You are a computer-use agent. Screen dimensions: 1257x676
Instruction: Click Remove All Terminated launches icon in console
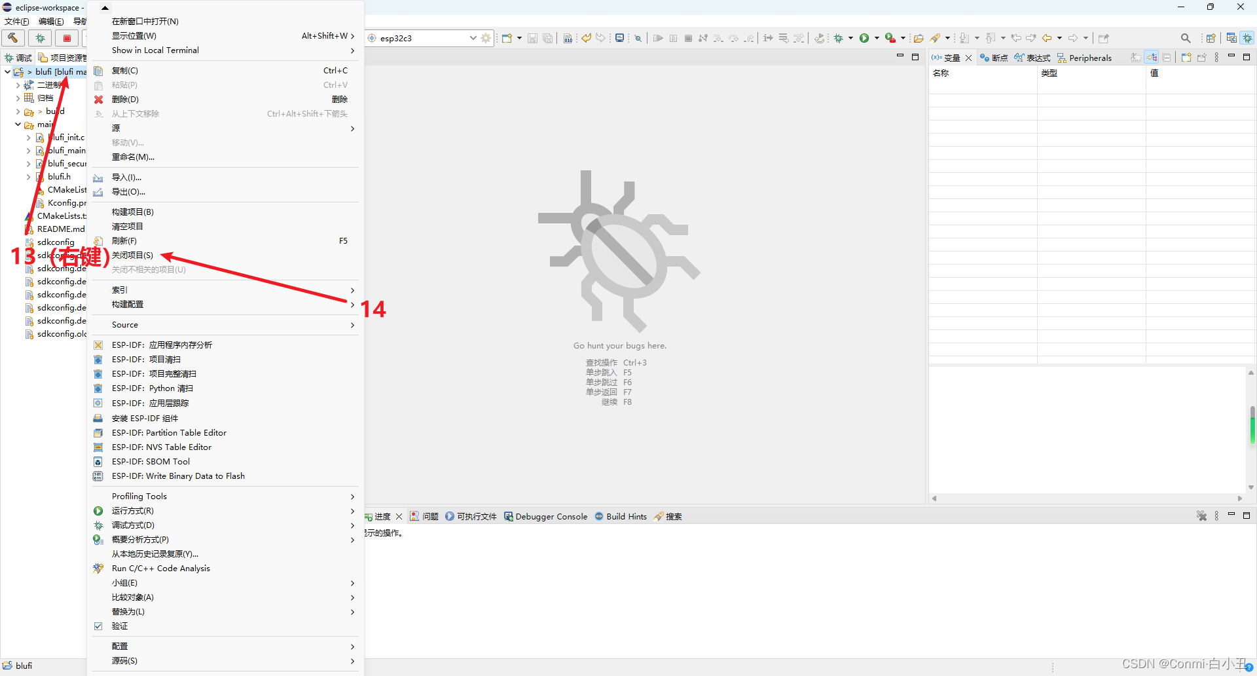(1201, 516)
